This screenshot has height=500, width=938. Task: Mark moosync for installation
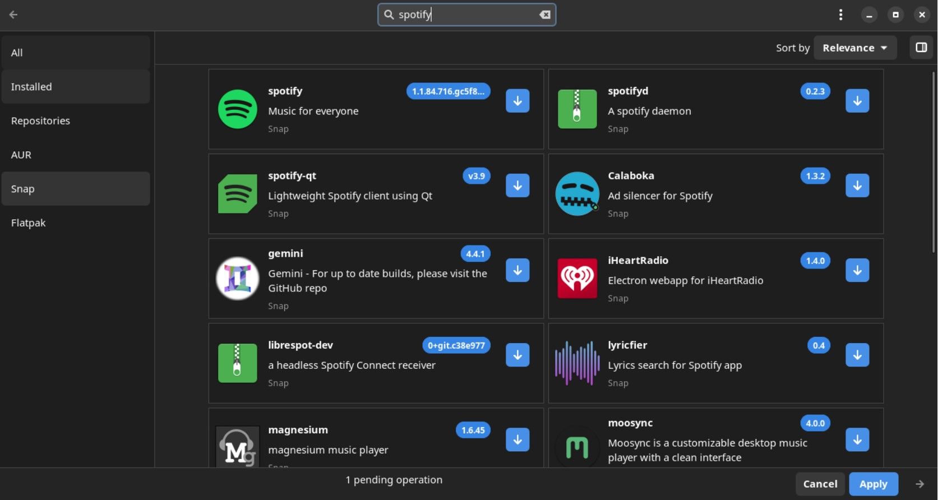(x=857, y=439)
